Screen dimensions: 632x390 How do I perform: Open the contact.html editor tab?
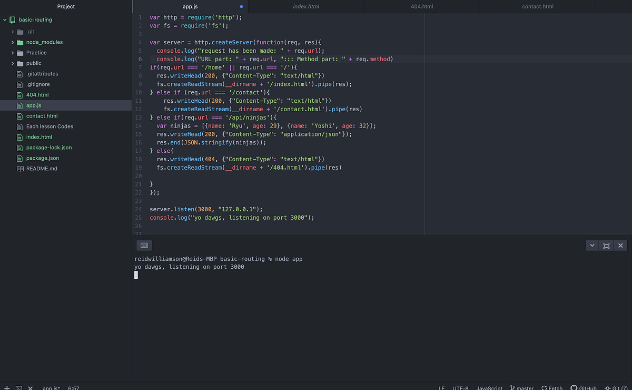click(537, 6)
